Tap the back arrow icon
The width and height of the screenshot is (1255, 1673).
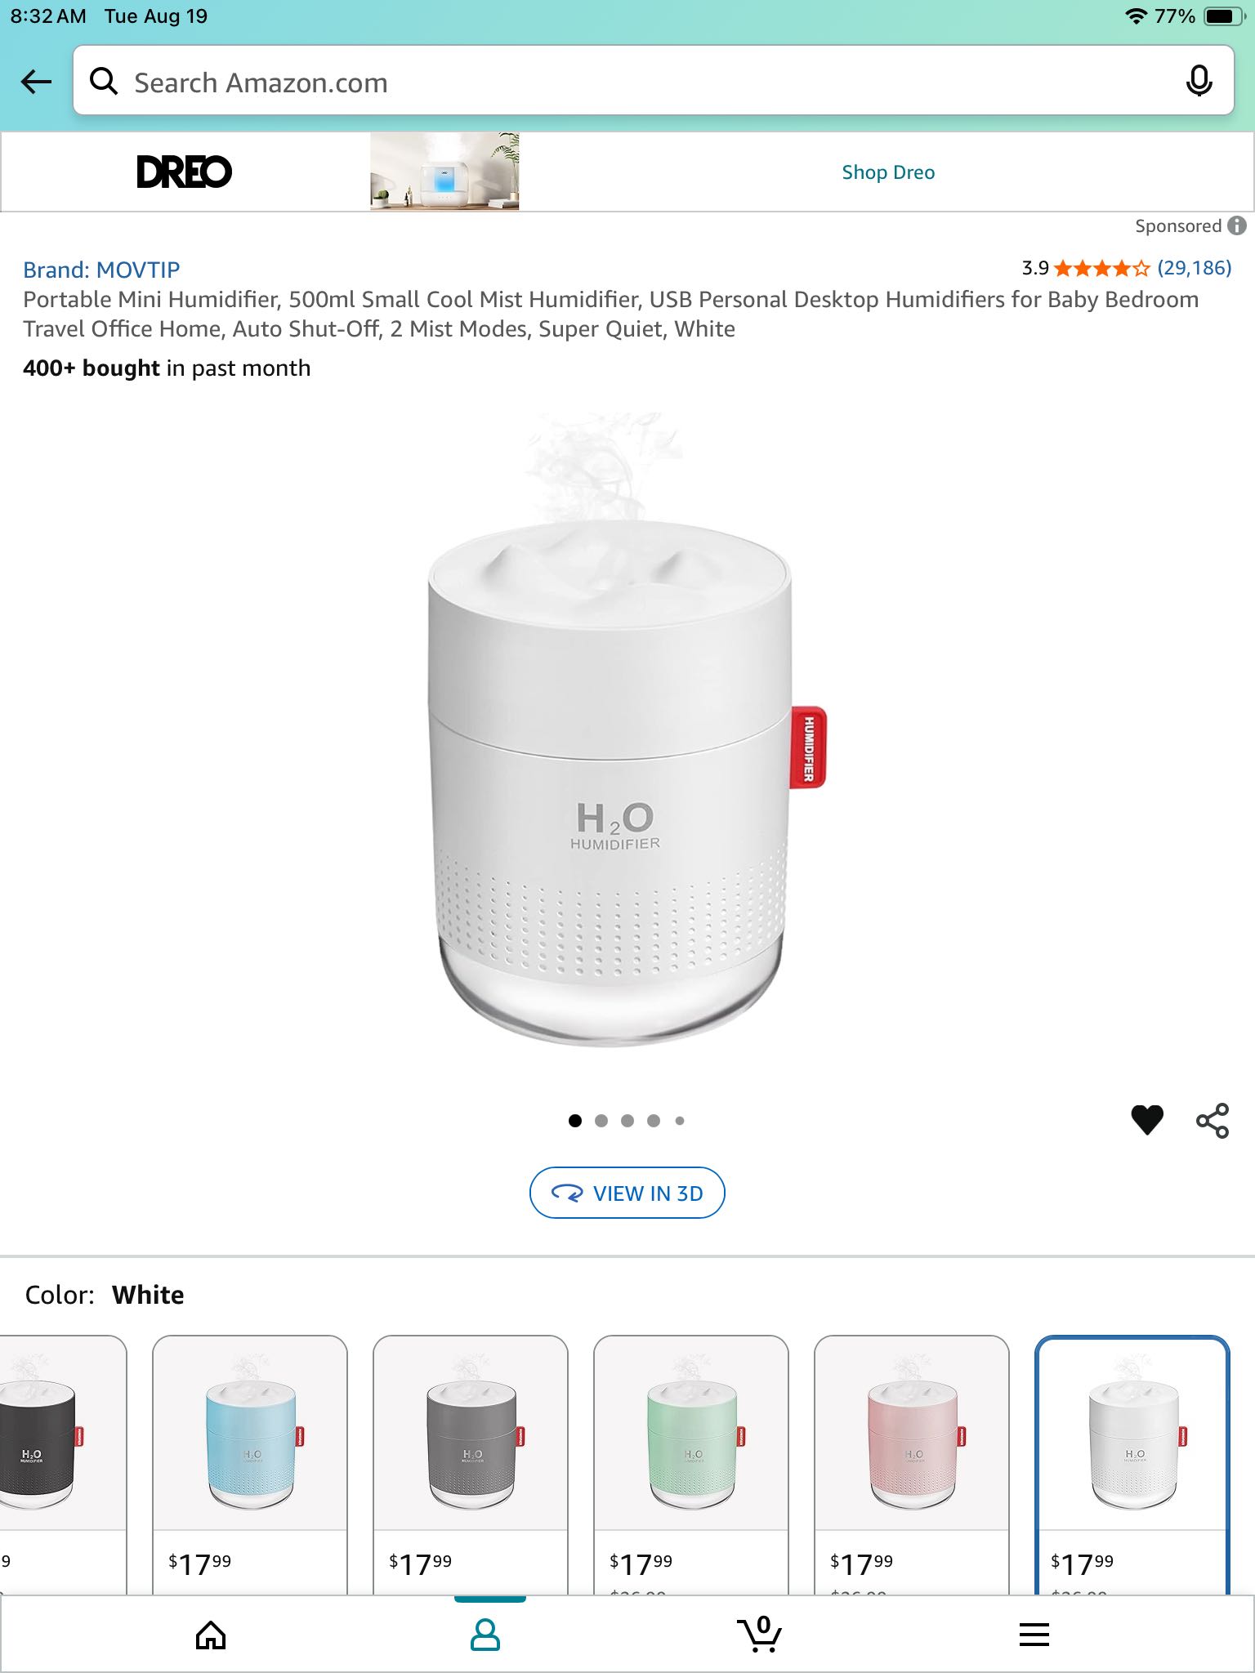[36, 82]
